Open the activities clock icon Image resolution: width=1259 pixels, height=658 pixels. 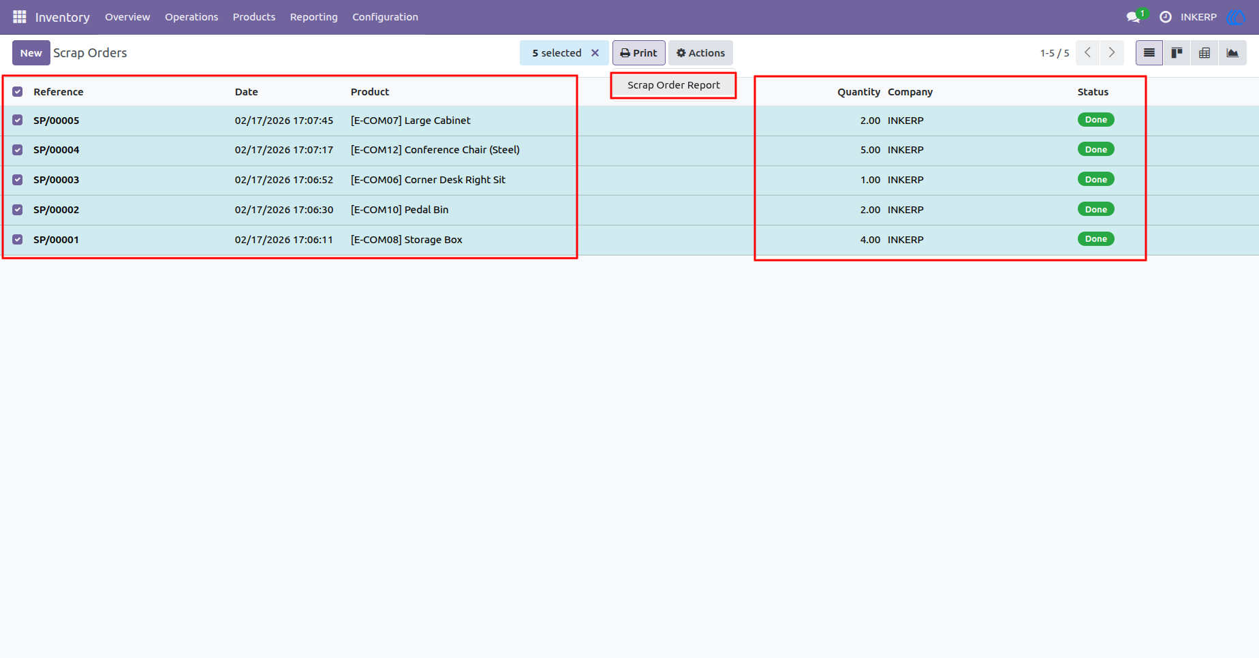coord(1166,17)
